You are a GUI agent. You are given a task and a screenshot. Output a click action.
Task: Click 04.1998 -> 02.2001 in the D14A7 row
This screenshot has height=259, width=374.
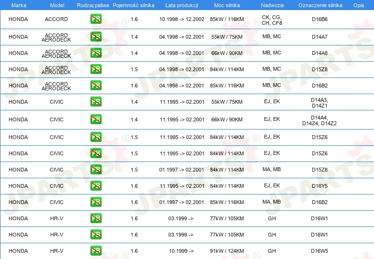tap(182, 37)
